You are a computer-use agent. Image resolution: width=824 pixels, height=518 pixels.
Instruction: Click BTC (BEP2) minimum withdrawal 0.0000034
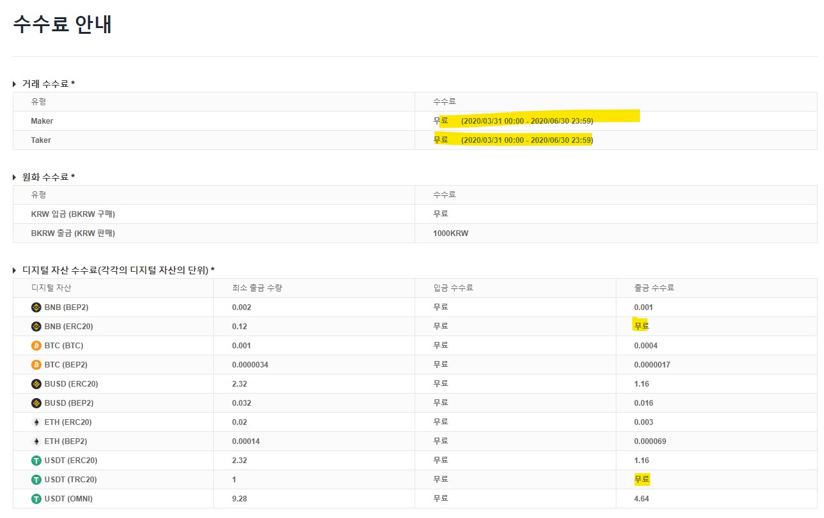click(250, 364)
